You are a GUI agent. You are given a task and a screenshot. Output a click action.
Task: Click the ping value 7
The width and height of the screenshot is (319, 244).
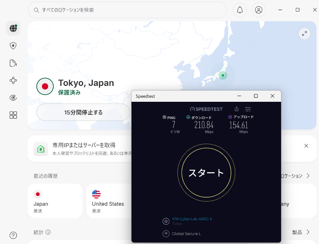pyautogui.click(x=173, y=125)
